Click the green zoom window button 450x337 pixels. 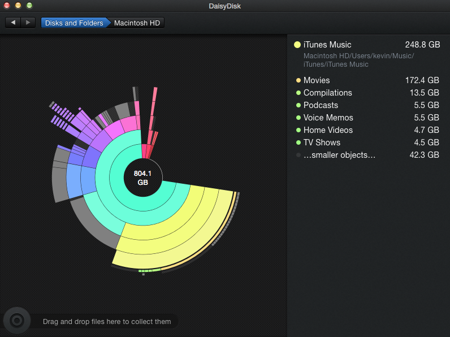tap(29, 5)
